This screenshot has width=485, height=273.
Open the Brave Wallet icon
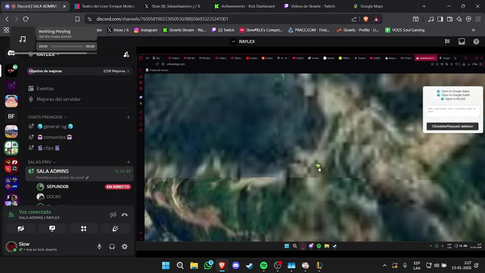point(450,19)
